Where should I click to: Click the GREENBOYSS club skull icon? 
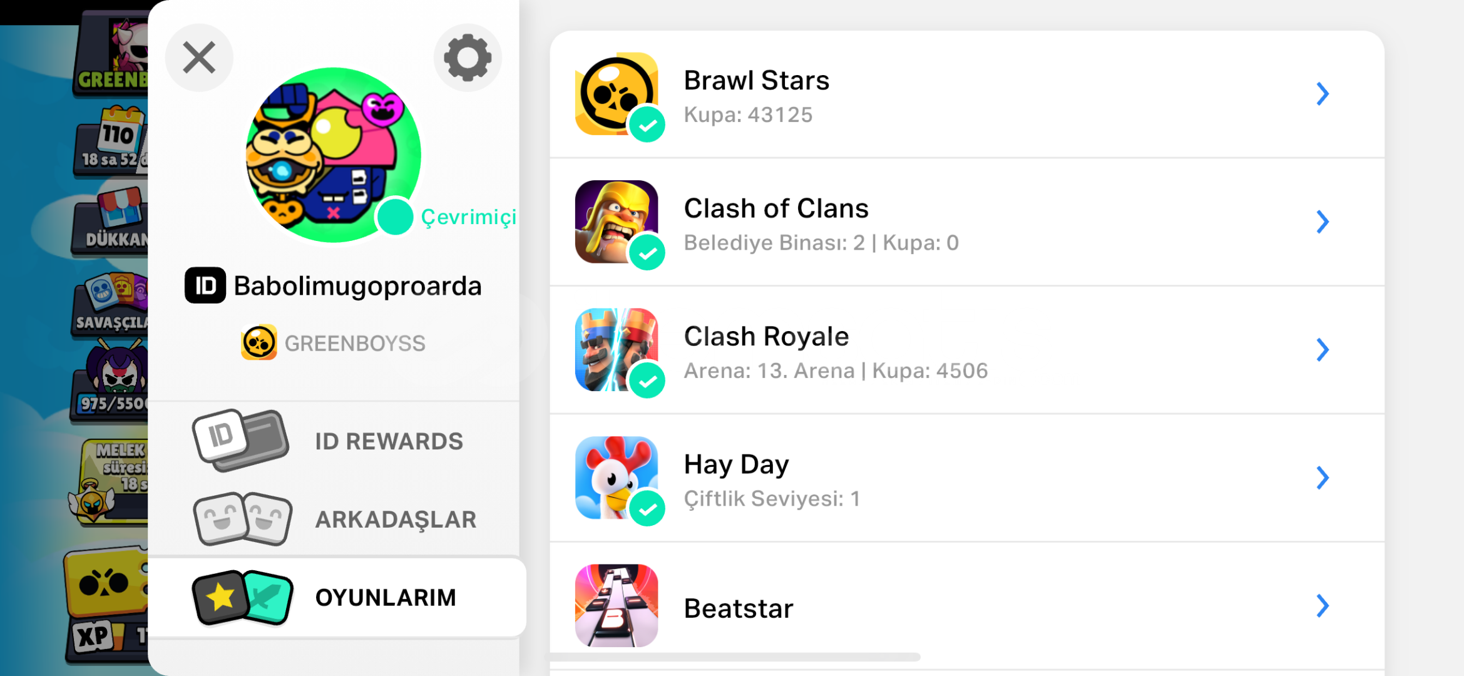(259, 342)
